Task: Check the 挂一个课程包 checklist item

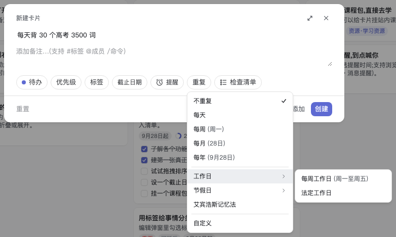Action: (144, 194)
